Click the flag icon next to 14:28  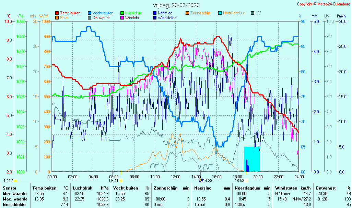201,180
